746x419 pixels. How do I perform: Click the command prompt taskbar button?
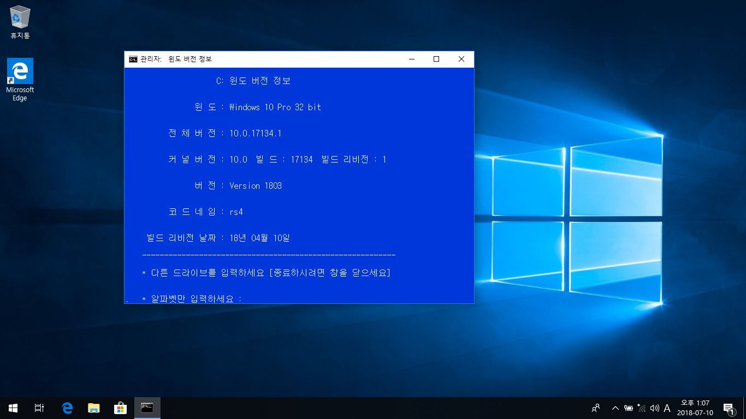(x=147, y=408)
